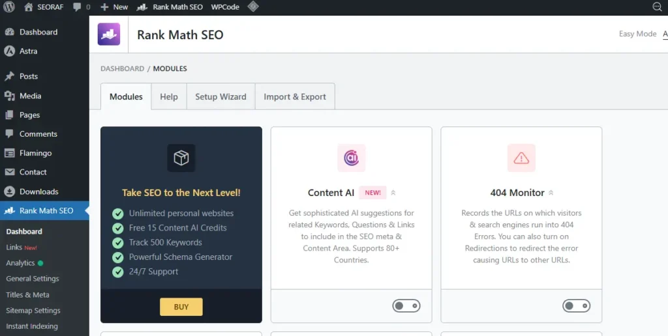Open Comments in the sidebar

coord(38,134)
